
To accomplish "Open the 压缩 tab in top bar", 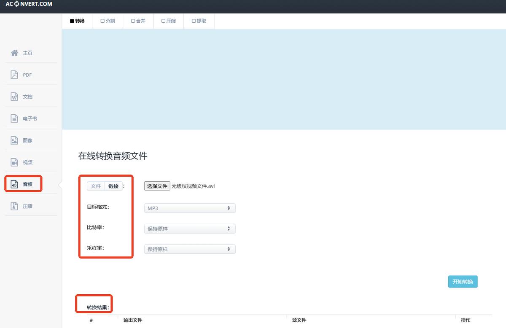I will (168, 21).
